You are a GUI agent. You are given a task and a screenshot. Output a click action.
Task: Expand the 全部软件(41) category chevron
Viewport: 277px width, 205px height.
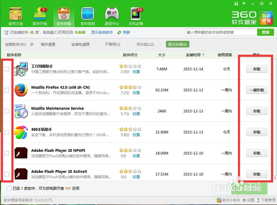coord(32,44)
